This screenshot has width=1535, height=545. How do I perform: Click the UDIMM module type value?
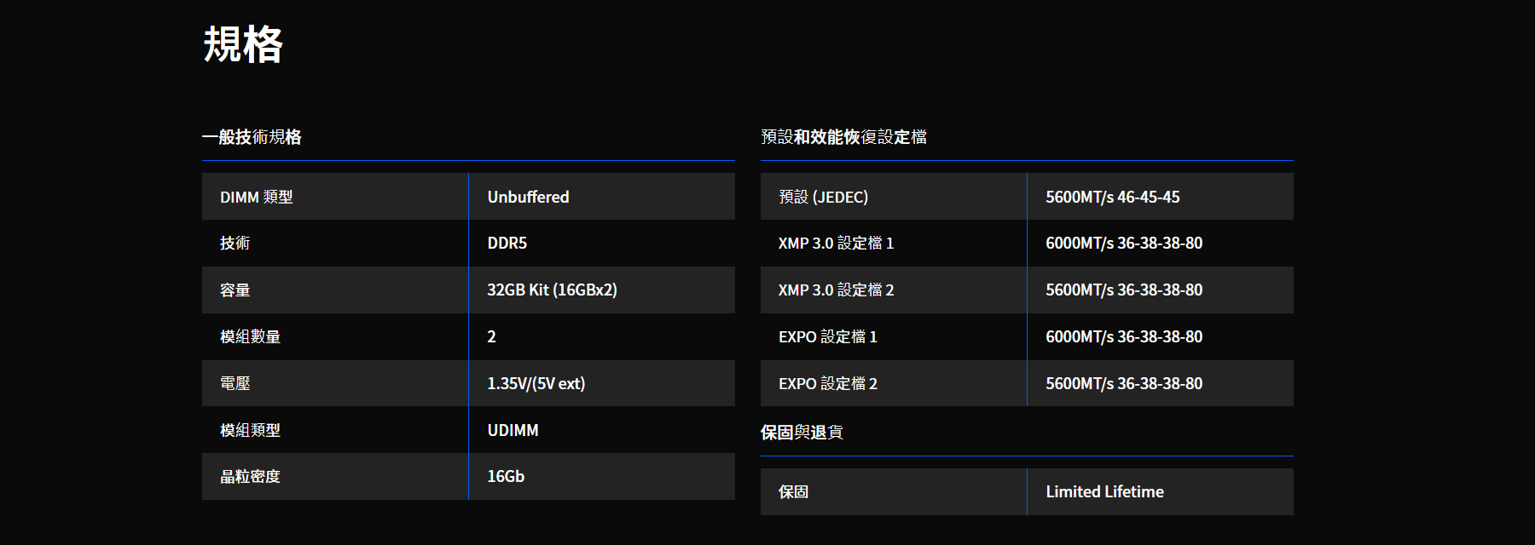pyautogui.click(x=513, y=430)
